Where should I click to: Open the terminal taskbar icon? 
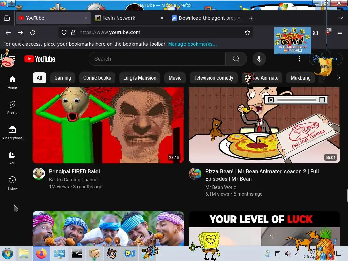click(76, 254)
